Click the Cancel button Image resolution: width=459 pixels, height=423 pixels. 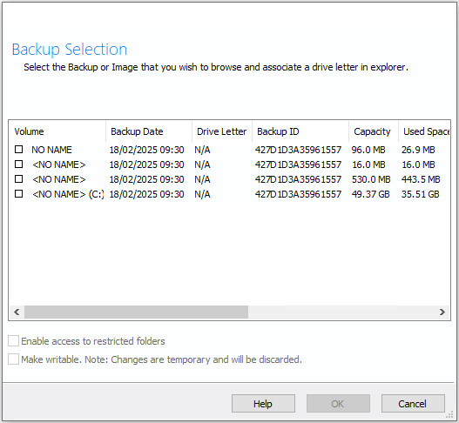pos(413,404)
